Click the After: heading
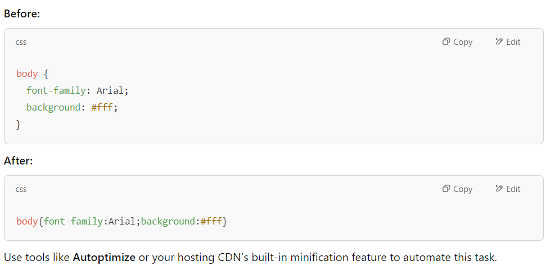 point(19,161)
